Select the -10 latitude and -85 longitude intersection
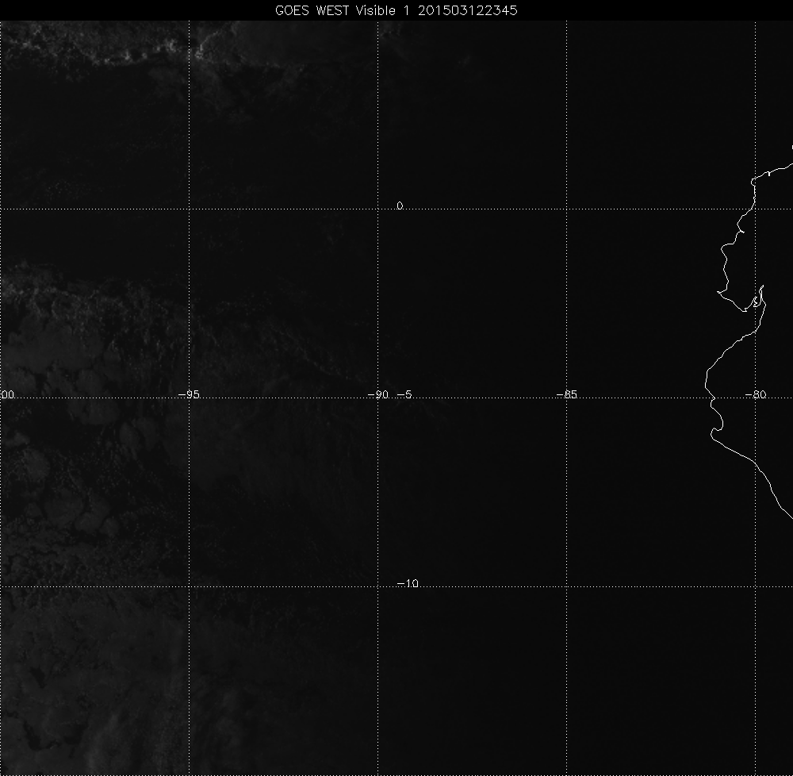 (x=567, y=587)
